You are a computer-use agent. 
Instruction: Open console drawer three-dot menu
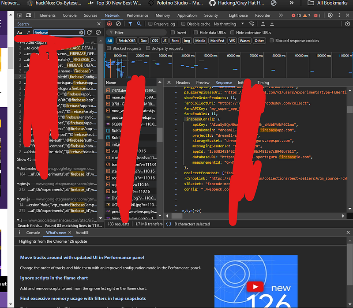click(19, 233)
